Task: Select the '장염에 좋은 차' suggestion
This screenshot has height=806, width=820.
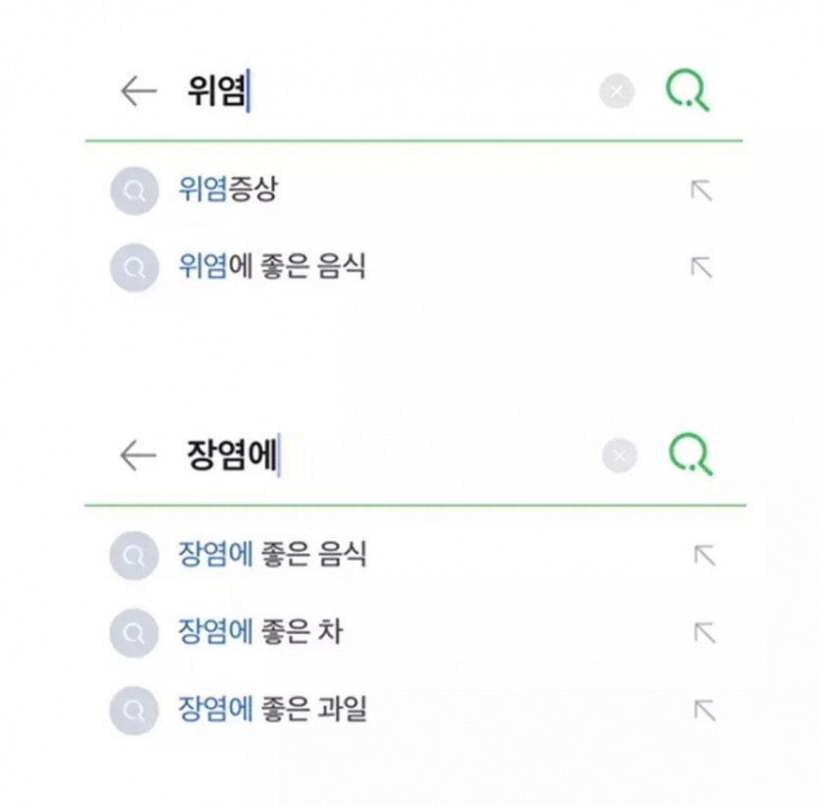Action: point(260,631)
